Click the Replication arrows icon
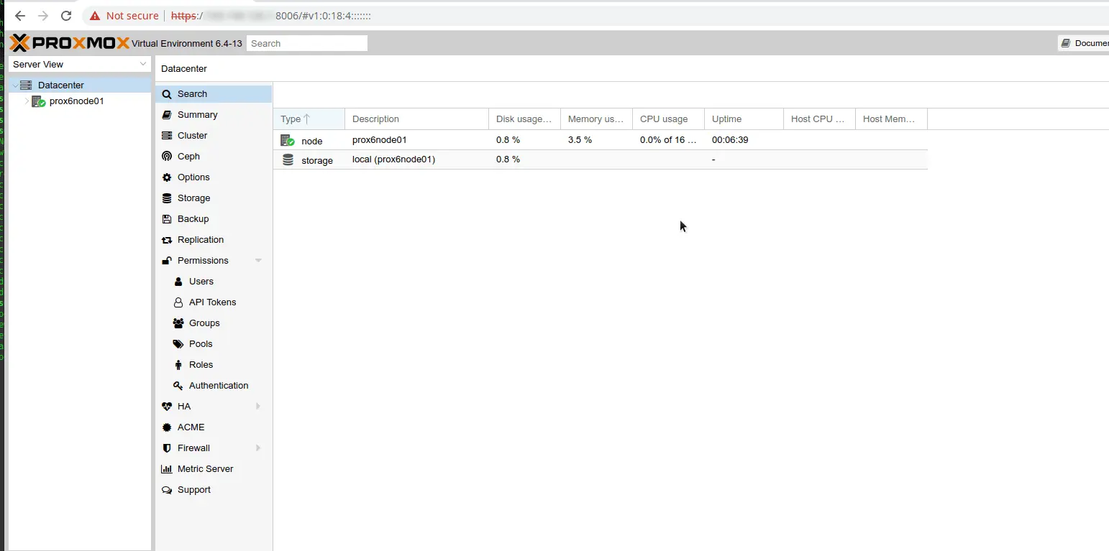The image size is (1109, 551). coord(167,240)
